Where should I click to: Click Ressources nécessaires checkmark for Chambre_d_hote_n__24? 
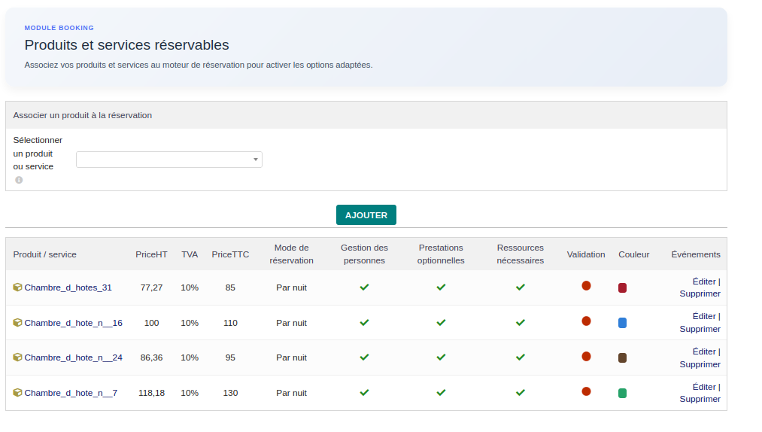[520, 357]
